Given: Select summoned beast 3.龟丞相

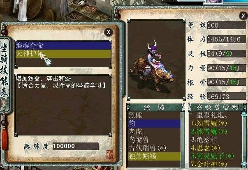Looking at the screenshot, I should click(204, 140).
